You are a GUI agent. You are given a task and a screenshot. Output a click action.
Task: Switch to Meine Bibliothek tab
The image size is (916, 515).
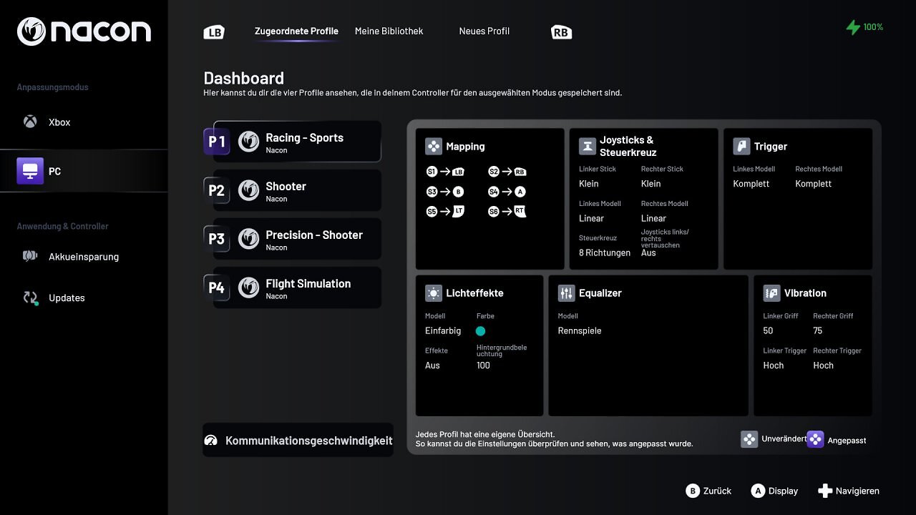coord(389,31)
